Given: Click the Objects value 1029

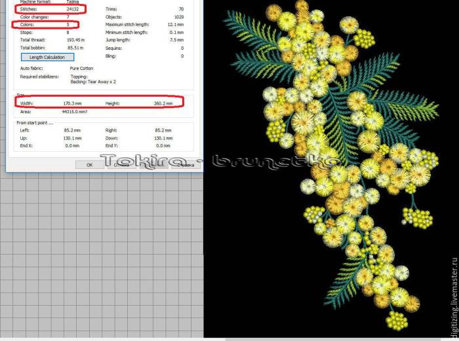Looking at the screenshot, I should [x=178, y=17].
